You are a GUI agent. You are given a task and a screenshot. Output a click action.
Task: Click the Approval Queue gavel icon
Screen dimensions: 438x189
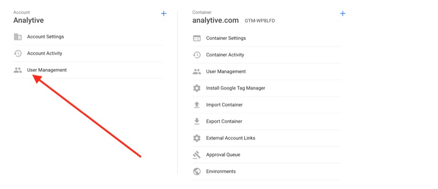click(197, 155)
